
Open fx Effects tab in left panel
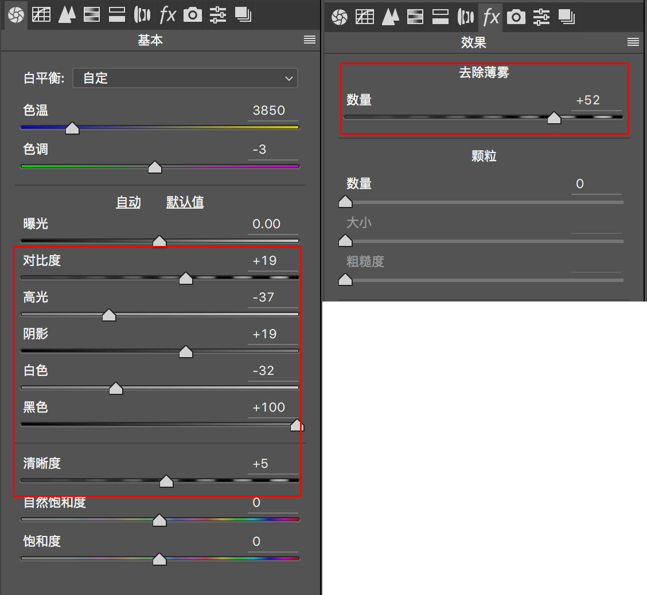(x=167, y=15)
